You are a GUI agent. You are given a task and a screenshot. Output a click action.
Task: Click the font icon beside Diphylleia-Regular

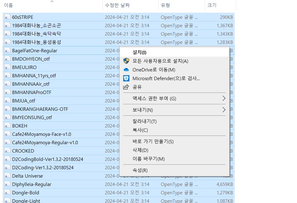pyautogui.click(x=7, y=184)
